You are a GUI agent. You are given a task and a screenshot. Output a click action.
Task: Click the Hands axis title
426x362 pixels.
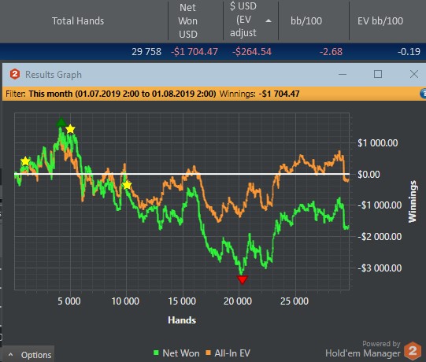point(182,320)
